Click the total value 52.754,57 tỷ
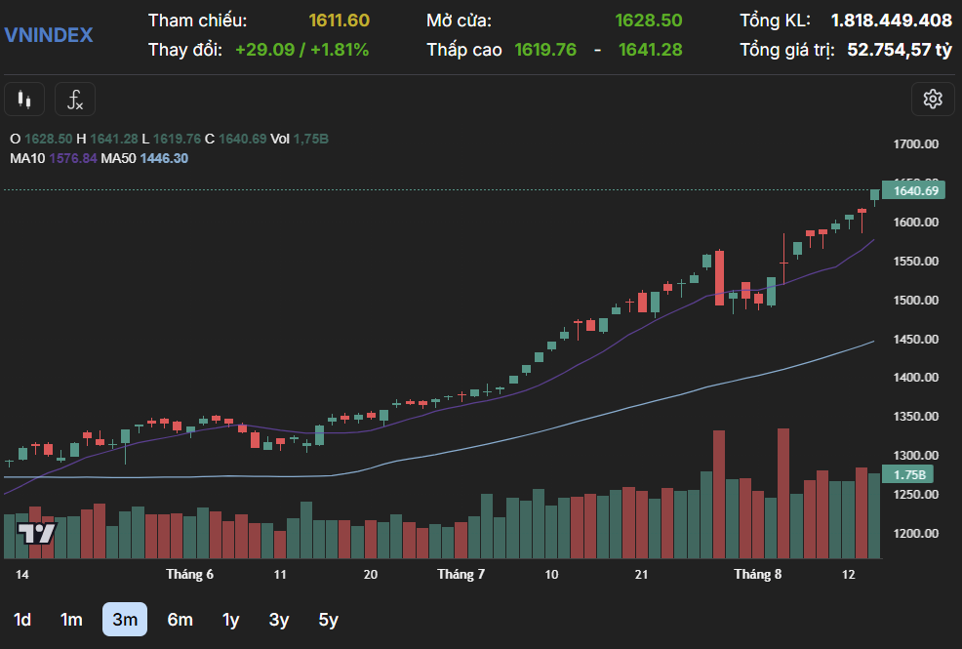The width and height of the screenshot is (962, 649). 900,50
